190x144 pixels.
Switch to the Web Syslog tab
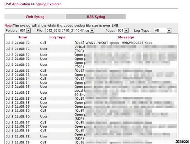pos(35,17)
